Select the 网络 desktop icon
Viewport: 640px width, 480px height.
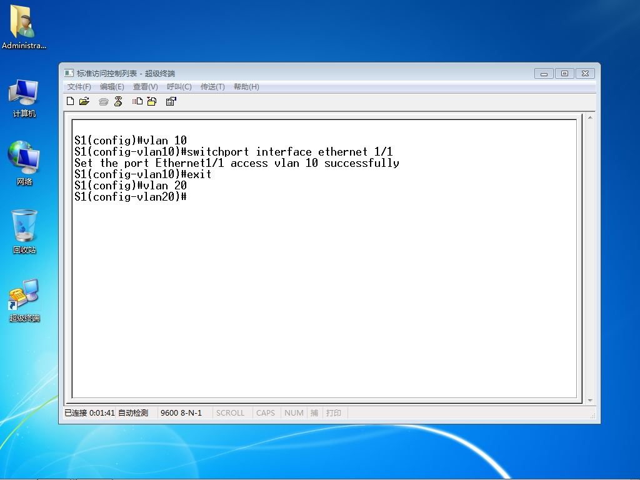24,163
